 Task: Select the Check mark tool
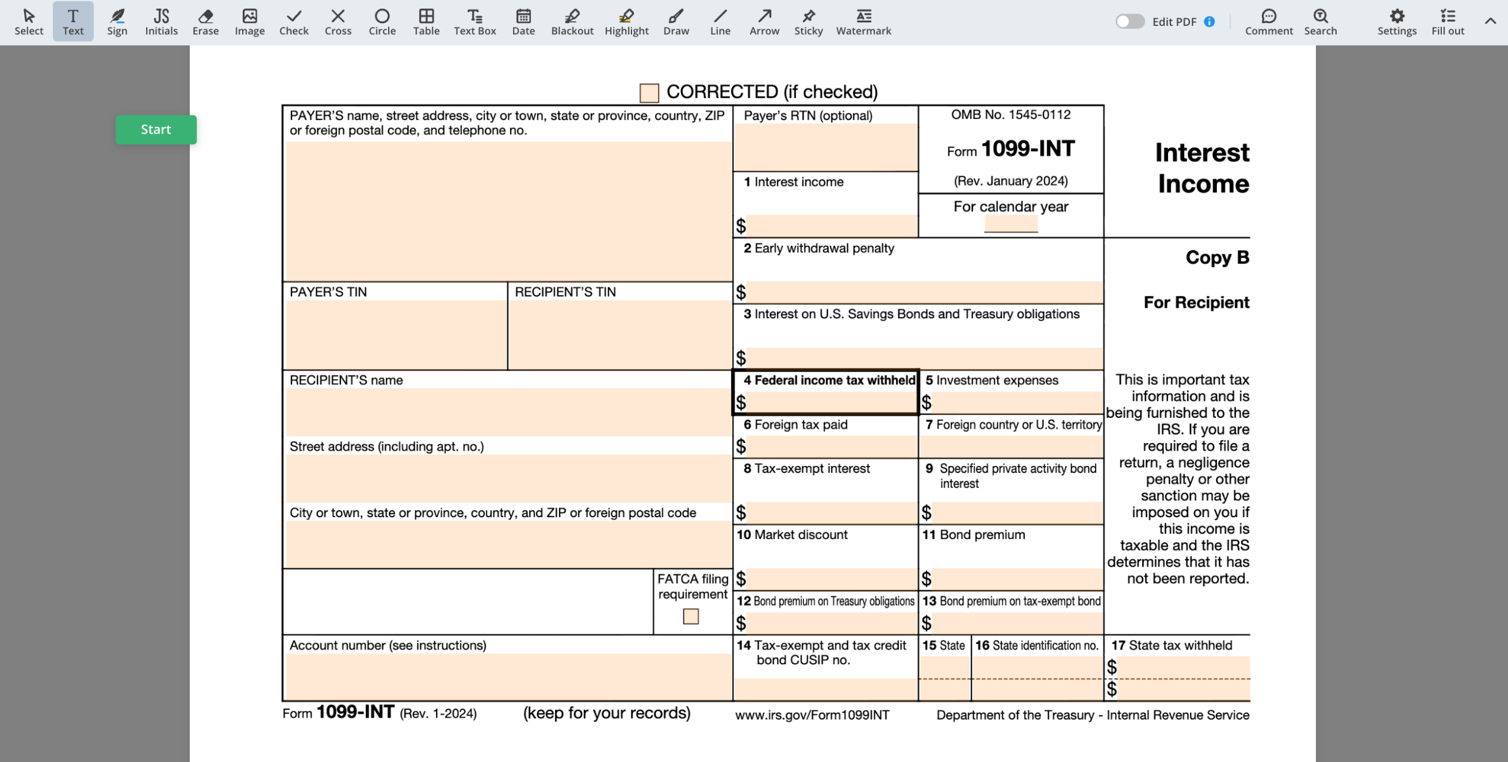click(294, 22)
